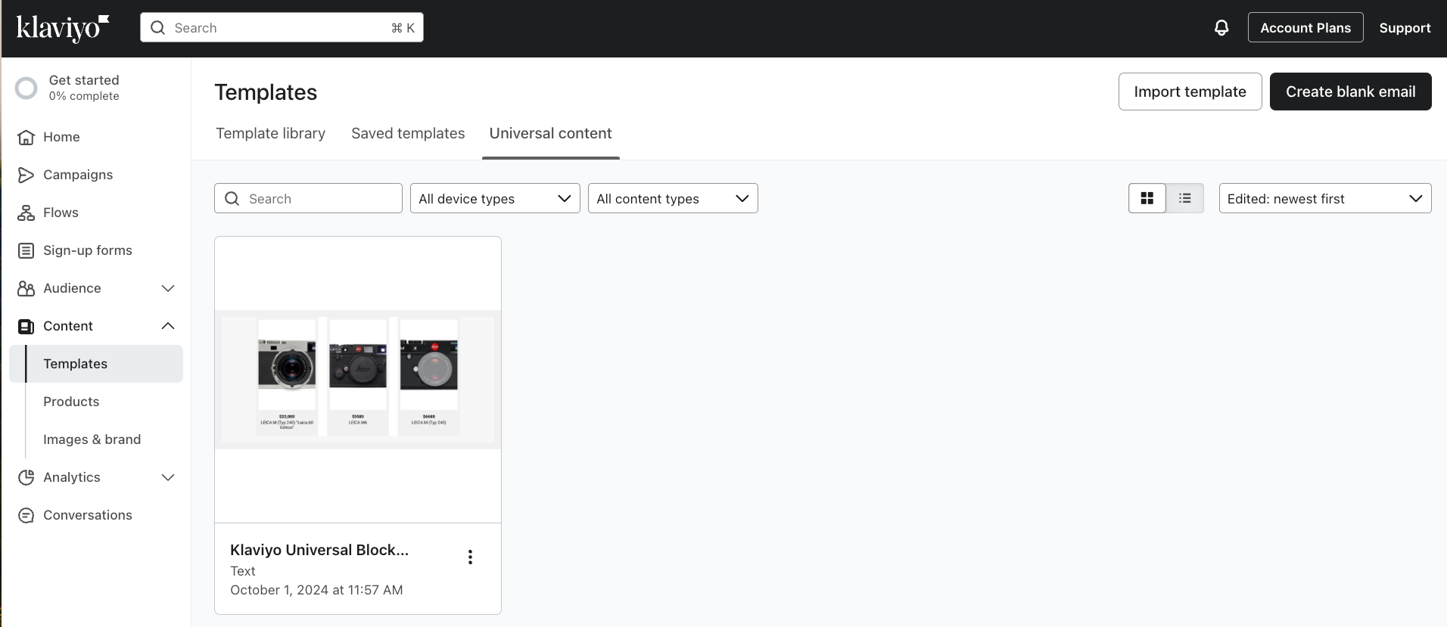Click the Create blank email button
The width and height of the screenshot is (1447, 627).
[x=1350, y=92]
